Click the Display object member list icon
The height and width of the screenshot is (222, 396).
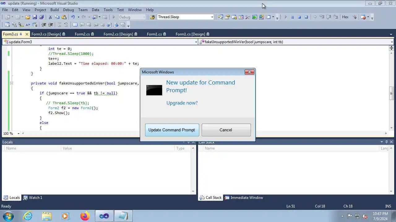(7, 25)
